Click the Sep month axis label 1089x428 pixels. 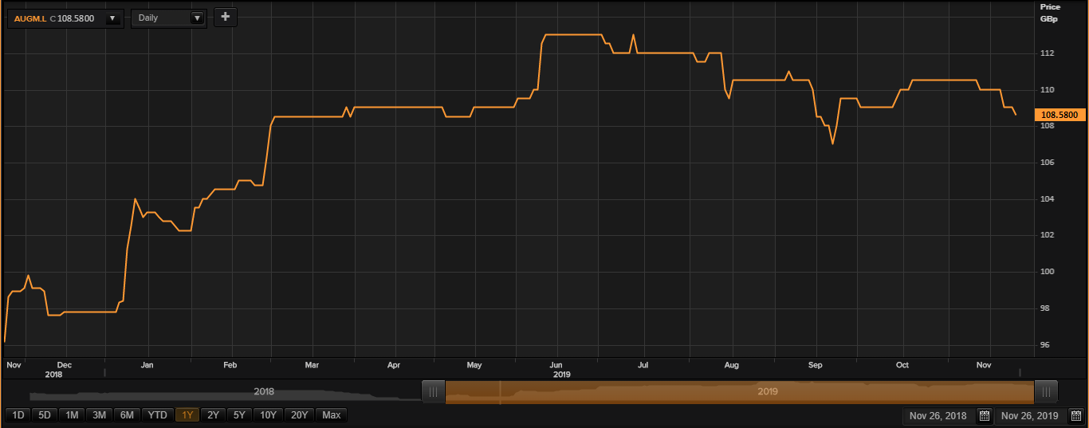point(815,365)
